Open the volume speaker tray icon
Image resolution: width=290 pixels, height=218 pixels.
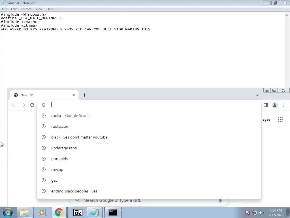tap(261, 213)
